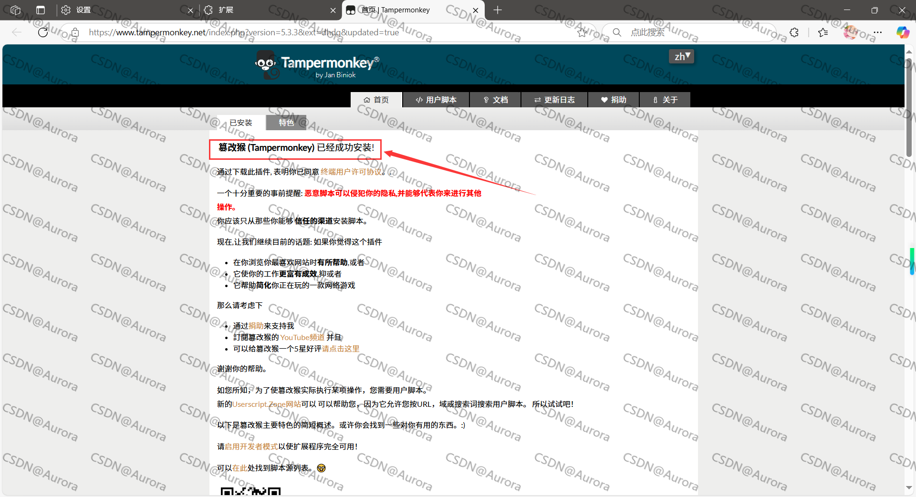916x497 pixels.
Task: Open a new browser tab
Action: click(498, 10)
